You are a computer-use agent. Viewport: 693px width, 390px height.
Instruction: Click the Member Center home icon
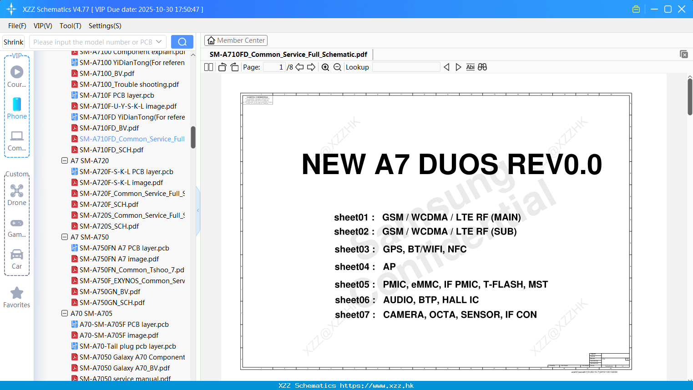211,40
